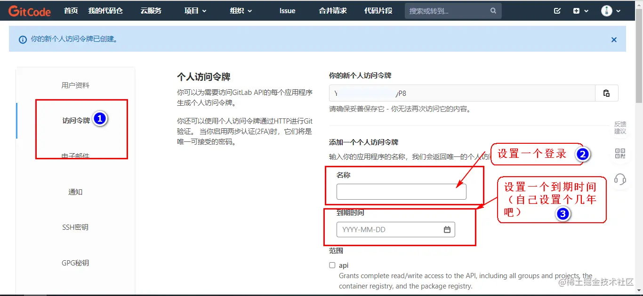Click the 添加一个个人访问令牌 heading
643x296 pixels.
tap(363, 142)
